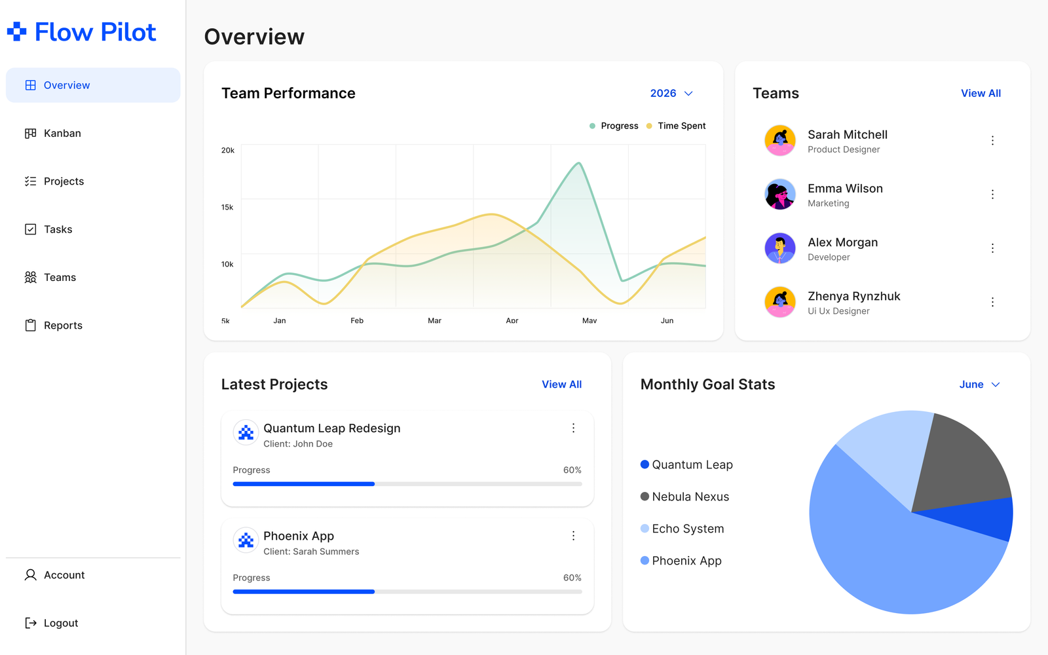Toggle Echo System legend entry
Image resolution: width=1048 pixels, height=655 pixels.
pos(682,529)
